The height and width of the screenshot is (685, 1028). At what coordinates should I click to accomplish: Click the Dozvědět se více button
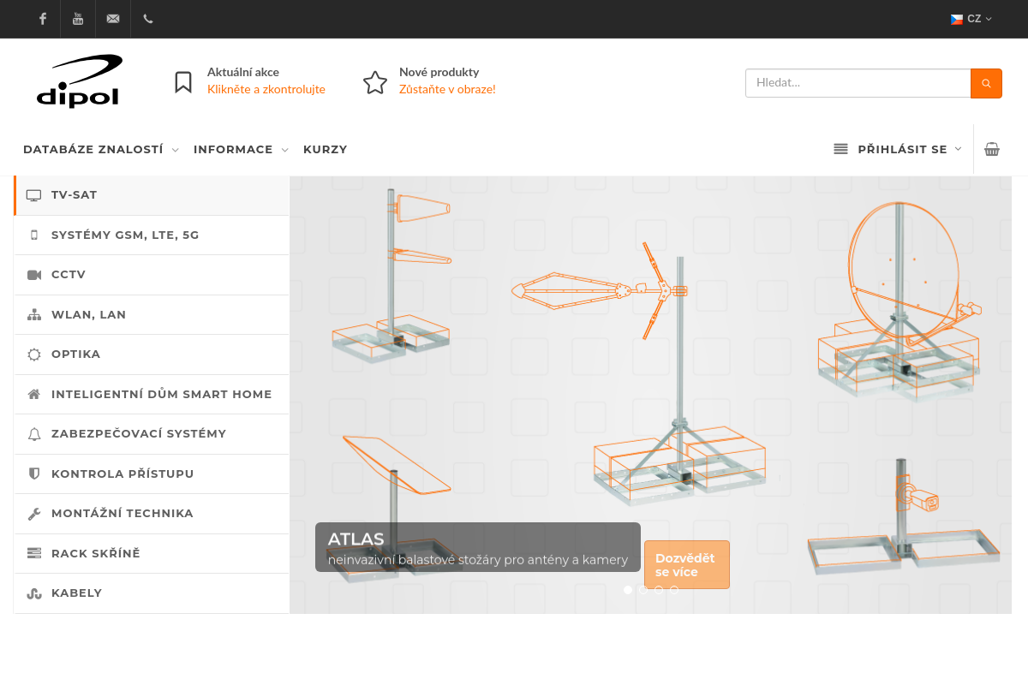pos(686,565)
